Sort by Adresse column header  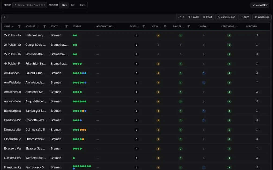click(32, 26)
